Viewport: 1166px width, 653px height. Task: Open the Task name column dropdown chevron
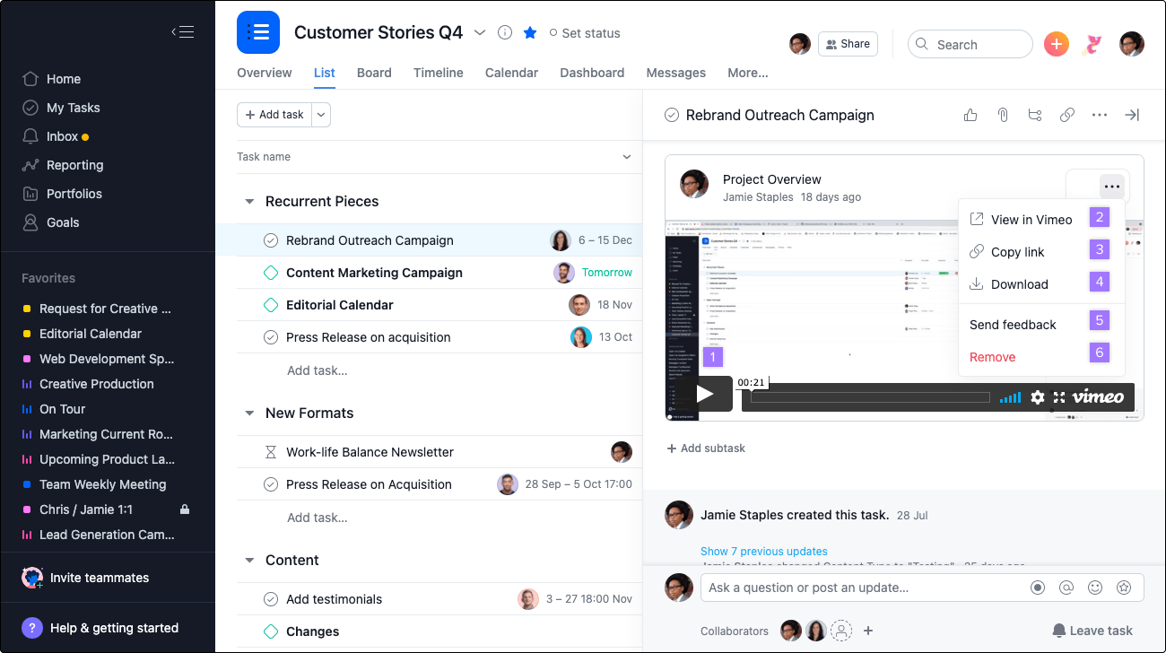627,157
